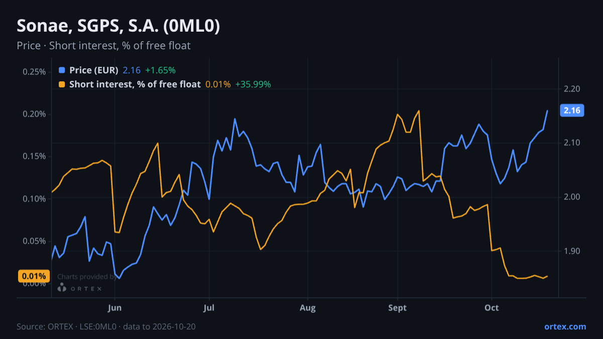The height and width of the screenshot is (339, 603).
Task: Click the 2.00 right axis label
Action: tap(572, 197)
